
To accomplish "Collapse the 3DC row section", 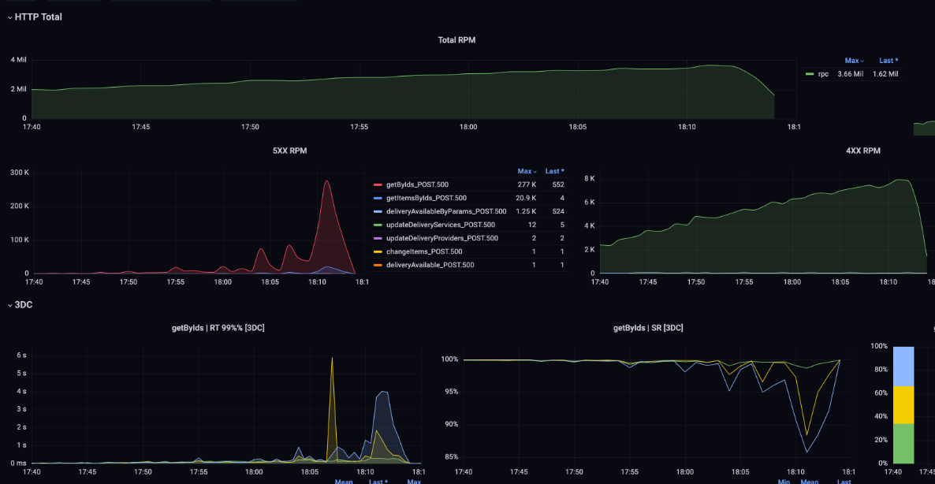I will click(x=9, y=305).
